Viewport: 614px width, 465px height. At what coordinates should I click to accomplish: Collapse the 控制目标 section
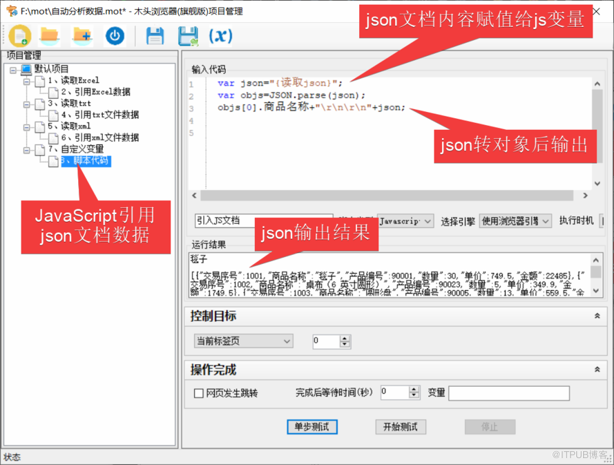point(597,316)
